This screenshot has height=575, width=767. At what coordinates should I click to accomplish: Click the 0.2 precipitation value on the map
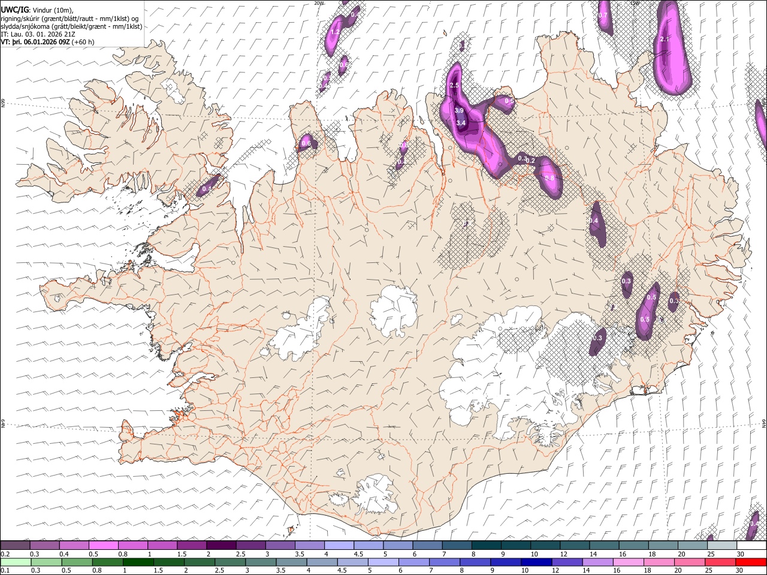(530, 161)
